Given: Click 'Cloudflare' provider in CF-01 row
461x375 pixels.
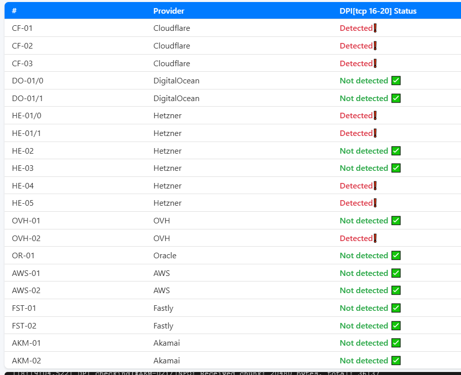Looking at the screenshot, I should [x=172, y=28].
